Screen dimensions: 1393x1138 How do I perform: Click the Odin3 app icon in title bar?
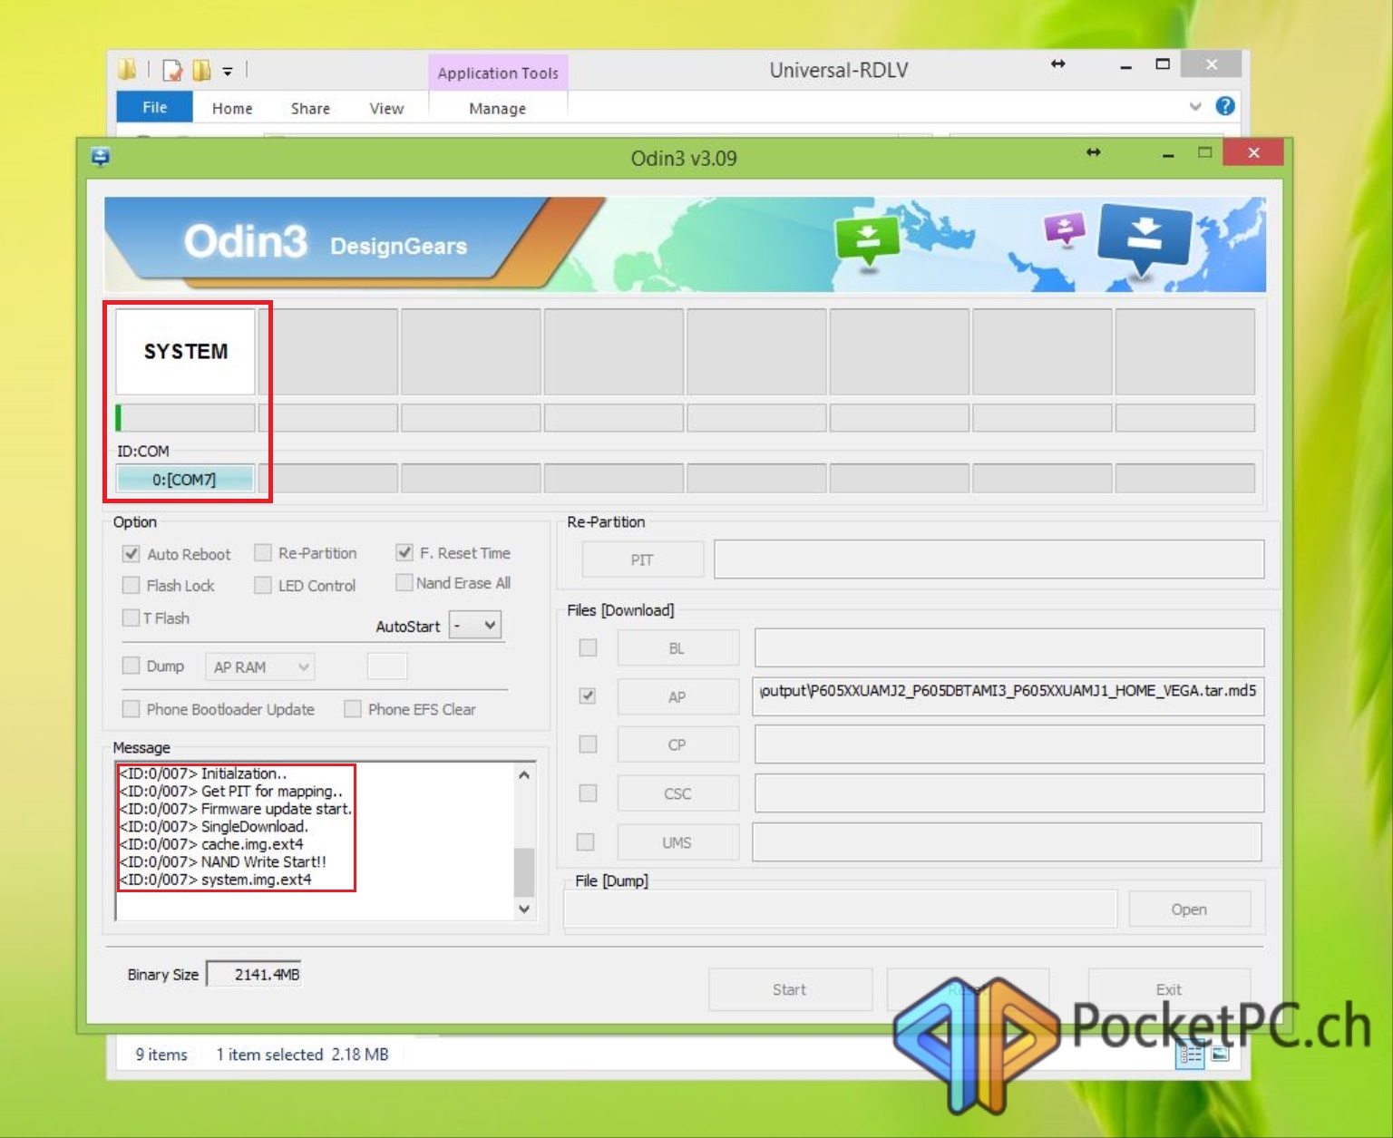coord(101,157)
